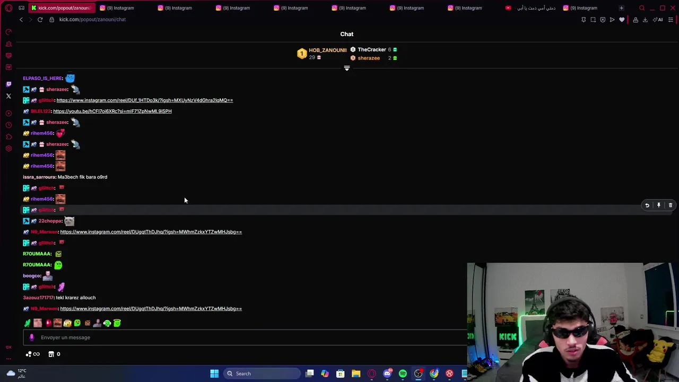679x382 pixels.
Task: Collapse the leaderboard arrow under Chat
Action: pos(347,68)
